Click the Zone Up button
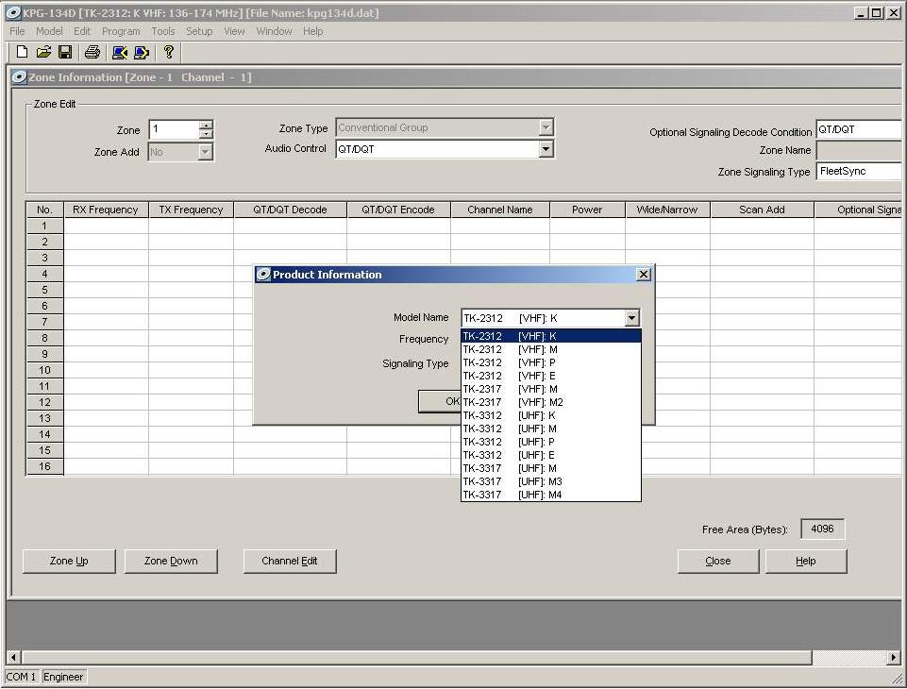 (69, 561)
